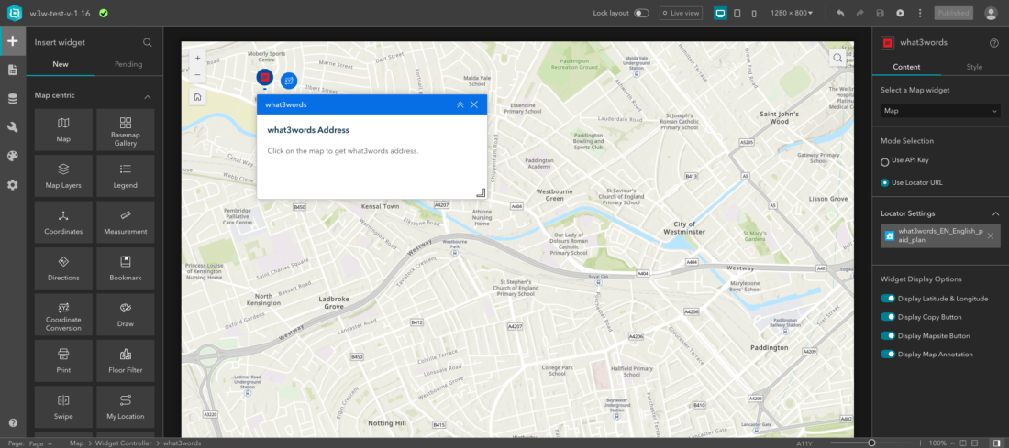Undo the last change
1009x448 pixels.
(839, 13)
